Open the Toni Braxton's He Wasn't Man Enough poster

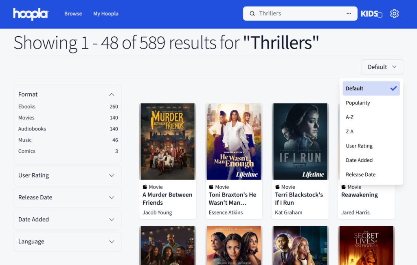pyautogui.click(x=234, y=141)
